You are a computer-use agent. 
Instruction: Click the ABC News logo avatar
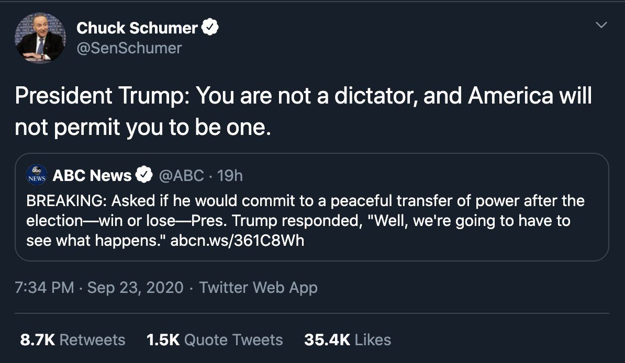click(37, 175)
